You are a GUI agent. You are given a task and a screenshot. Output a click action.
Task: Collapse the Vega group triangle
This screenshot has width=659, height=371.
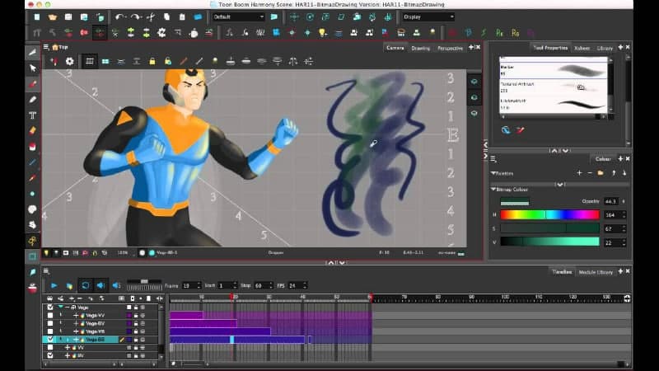(60, 307)
